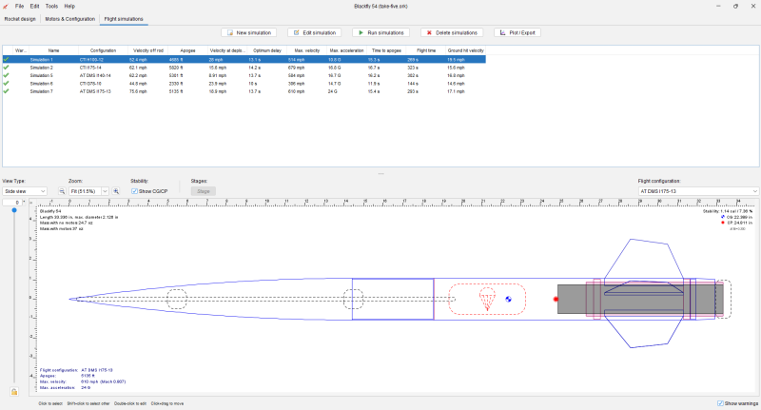This screenshot has width=761, height=410.
Task: Click the zoom out magnifier icon
Action: pos(62,191)
